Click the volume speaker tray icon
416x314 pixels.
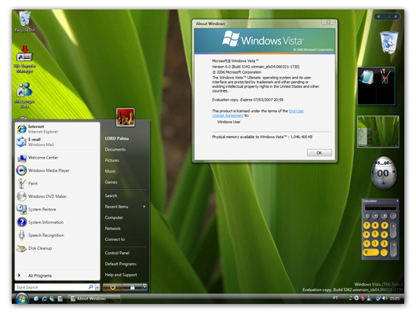click(385, 298)
